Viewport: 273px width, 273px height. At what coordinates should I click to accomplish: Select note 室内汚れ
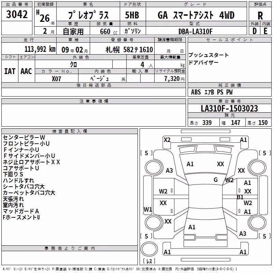pyautogui.click(x=13, y=205)
